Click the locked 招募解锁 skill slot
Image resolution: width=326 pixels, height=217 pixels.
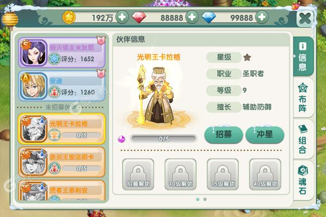138,175
